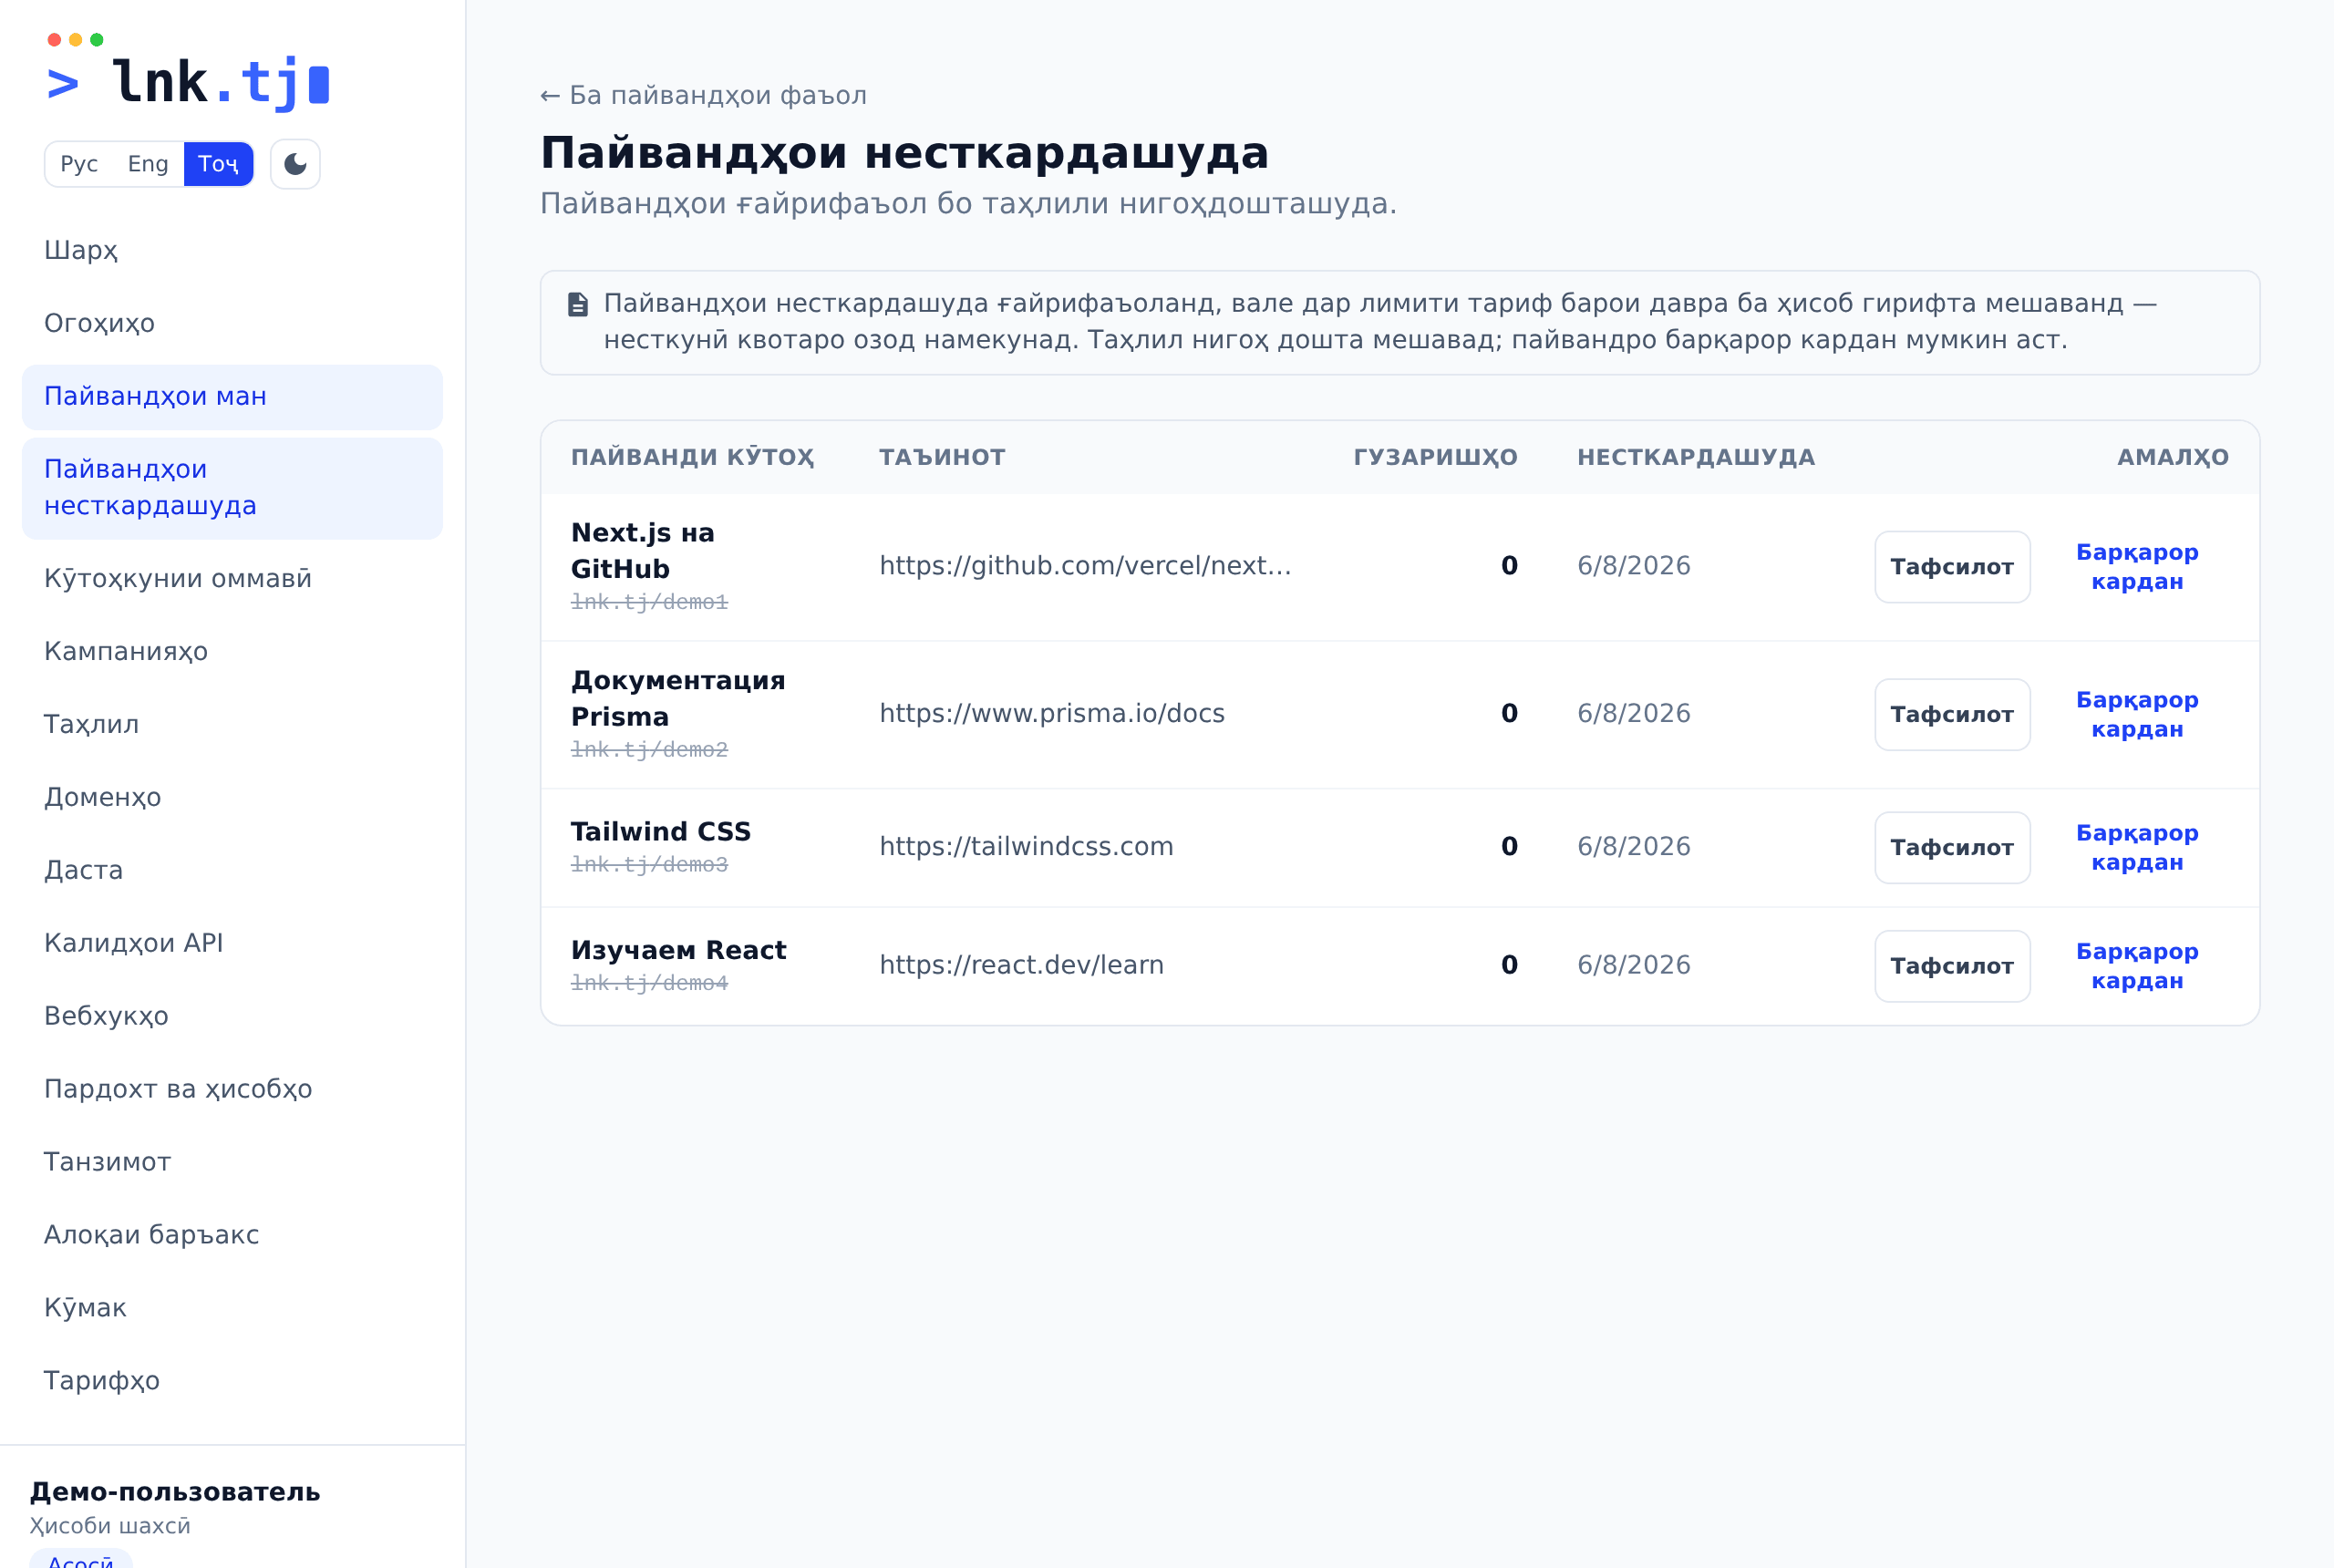Open Тафсилот for Tailwind CSS
The width and height of the screenshot is (2334, 1568).
click(1952, 848)
